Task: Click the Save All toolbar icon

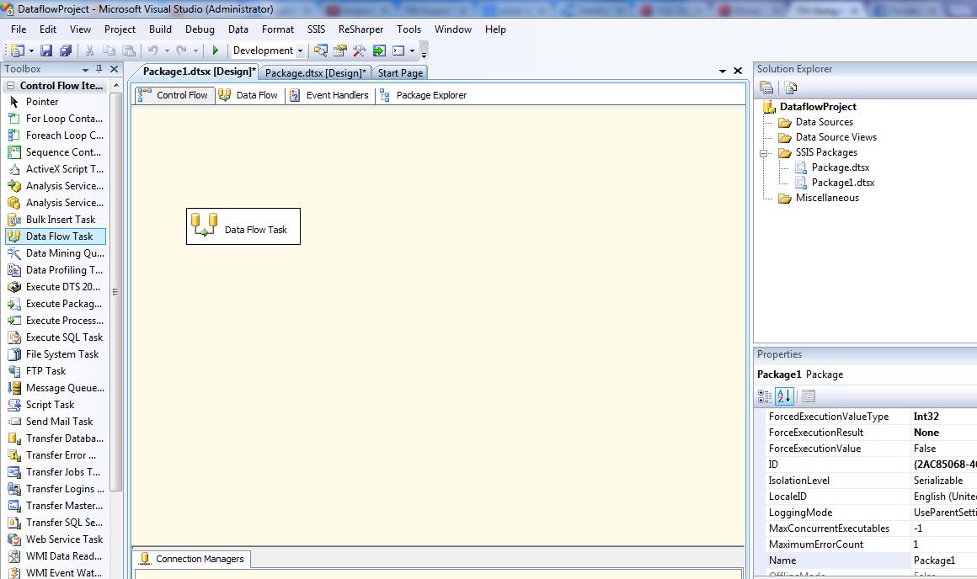Action: 65,51
